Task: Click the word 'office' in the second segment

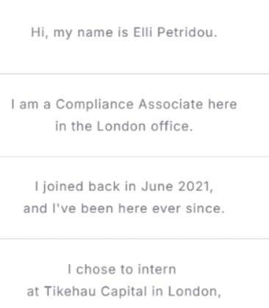Action: point(170,126)
